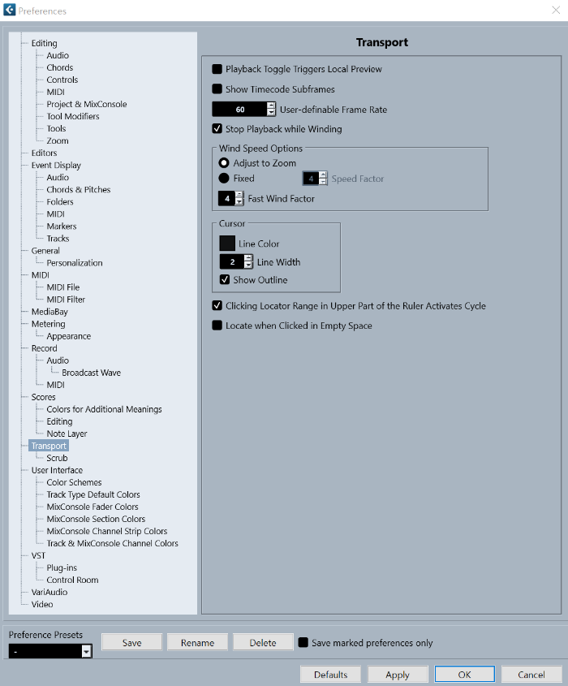Open Scrub preferences under Transport
This screenshot has width=568, height=686.
(58, 458)
